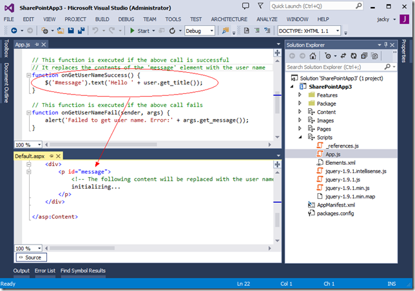Image resolution: width=415 pixels, height=291 pixels.
Task: Collapse the onGetUserNameFail function outline
Action: [x=28, y=113]
